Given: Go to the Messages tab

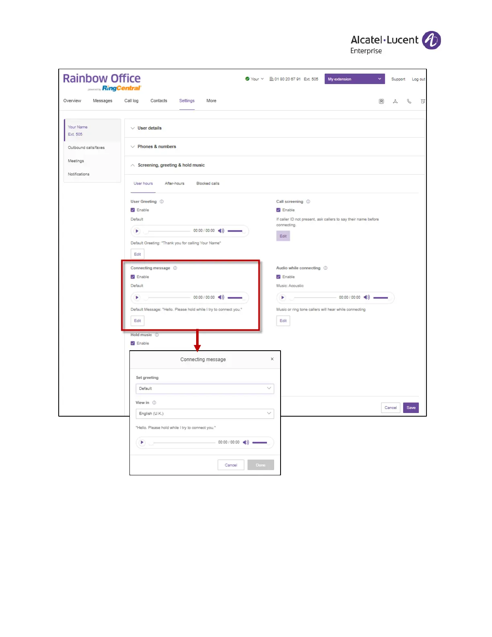Looking at the screenshot, I should coord(102,101).
